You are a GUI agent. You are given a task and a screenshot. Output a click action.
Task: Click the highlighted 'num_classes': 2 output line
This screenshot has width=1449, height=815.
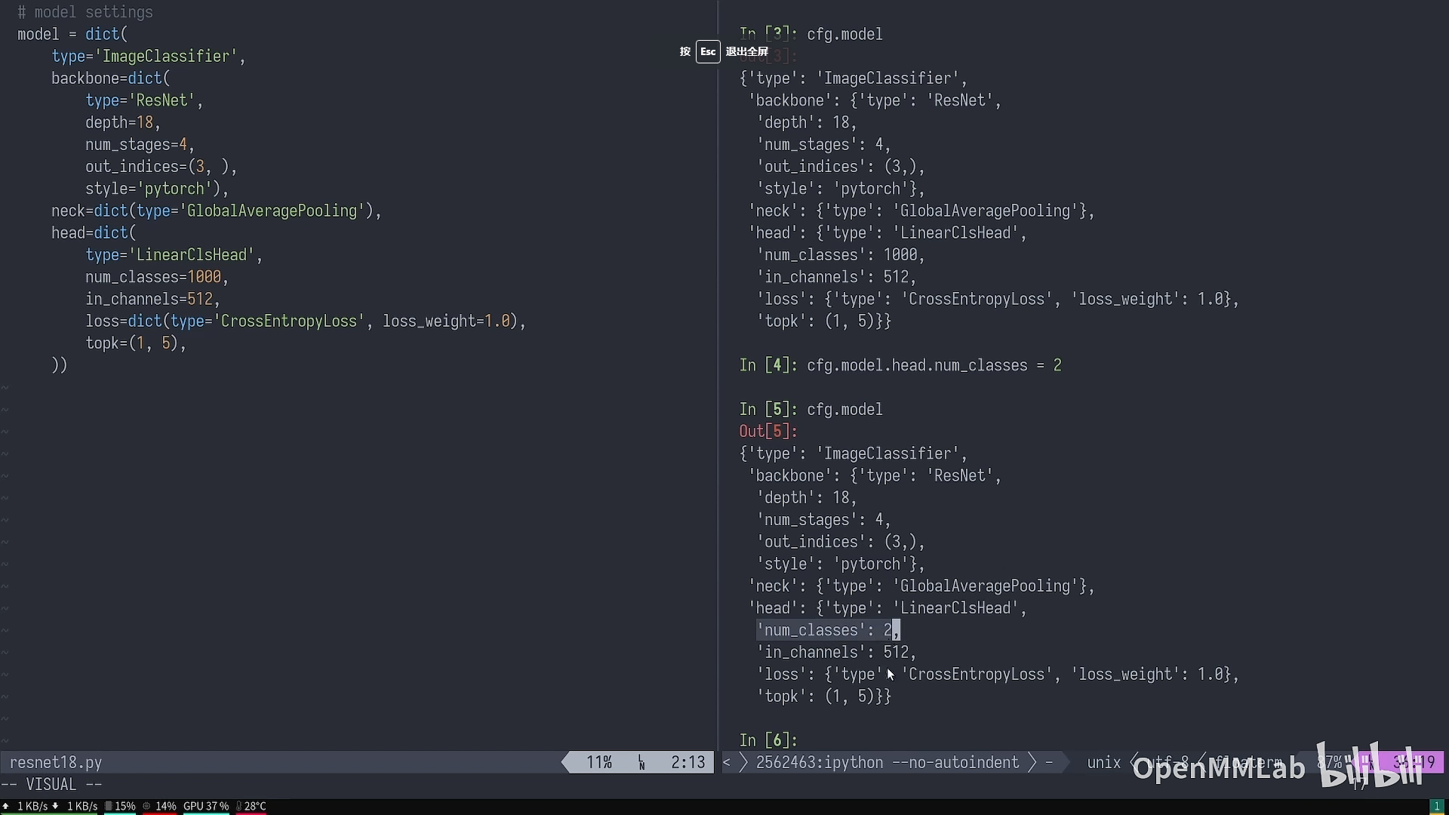coord(827,630)
